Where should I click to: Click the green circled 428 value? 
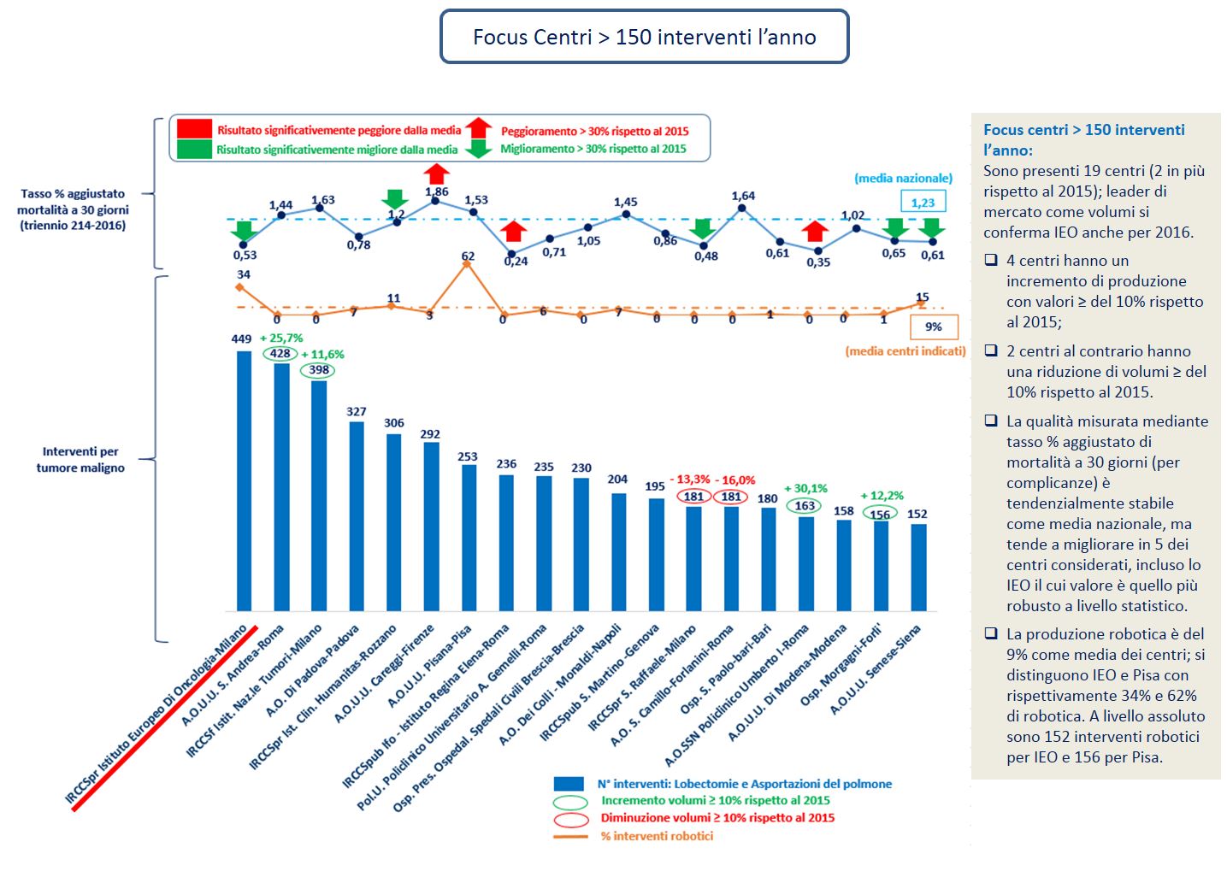coord(280,354)
